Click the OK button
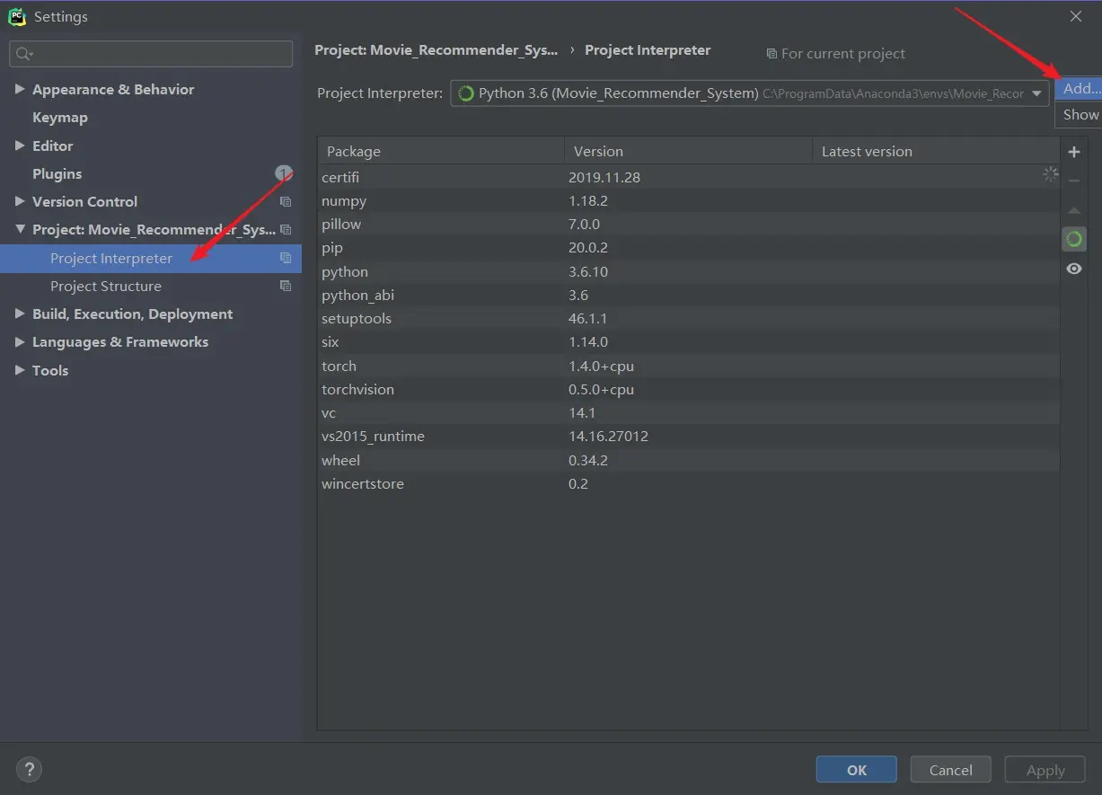Image resolution: width=1102 pixels, height=795 pixels. pyautogui.click(x=856, y=770)
